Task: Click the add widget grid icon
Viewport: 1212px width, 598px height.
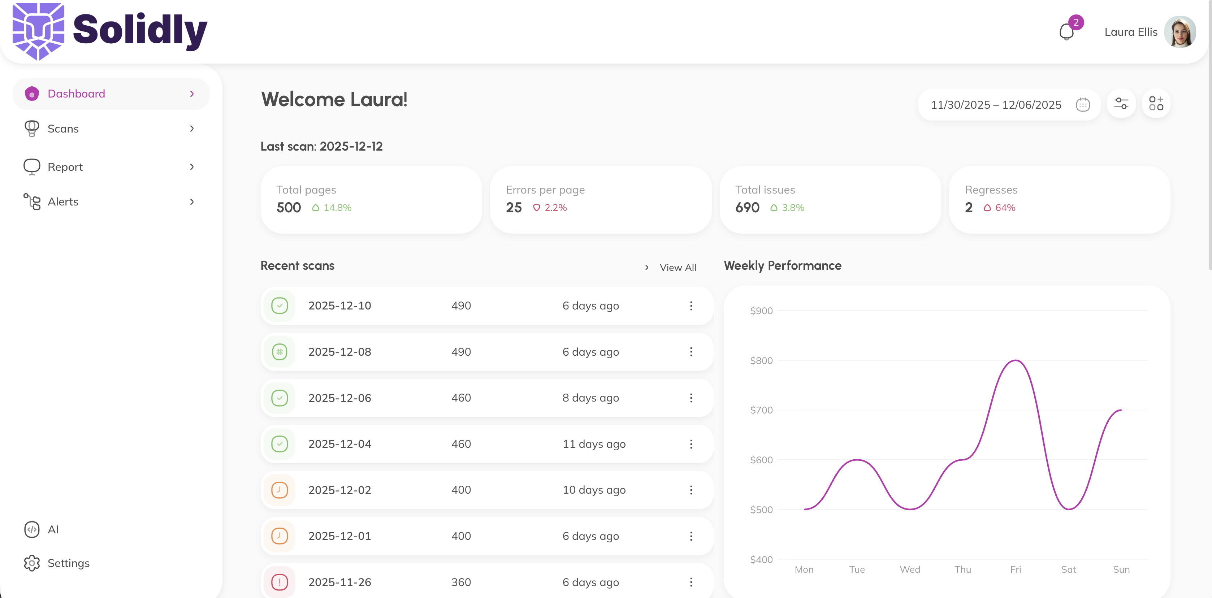Action: 1156,104
